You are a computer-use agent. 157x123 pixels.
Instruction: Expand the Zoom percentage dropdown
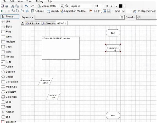click(x=59, y=6)
